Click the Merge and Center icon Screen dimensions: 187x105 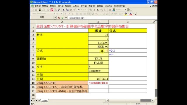[x=88, y=14]
